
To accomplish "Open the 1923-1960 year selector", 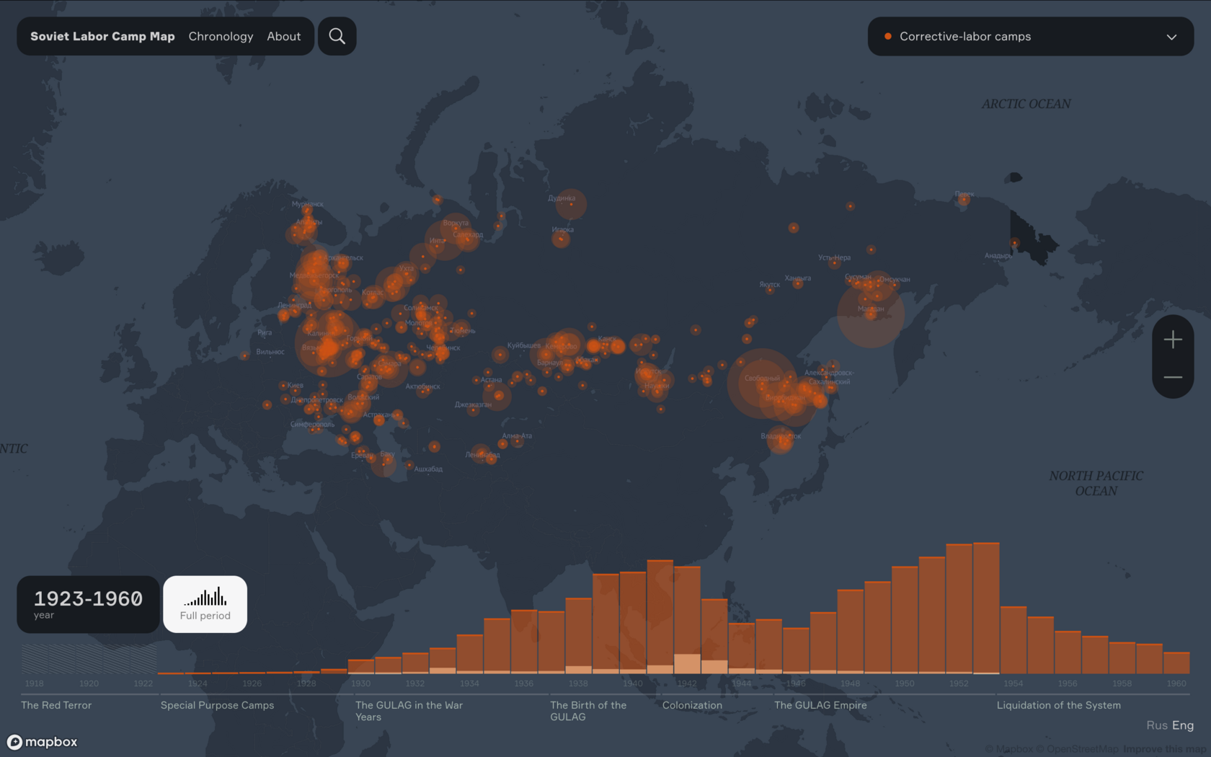I will [x=88, y=604].
